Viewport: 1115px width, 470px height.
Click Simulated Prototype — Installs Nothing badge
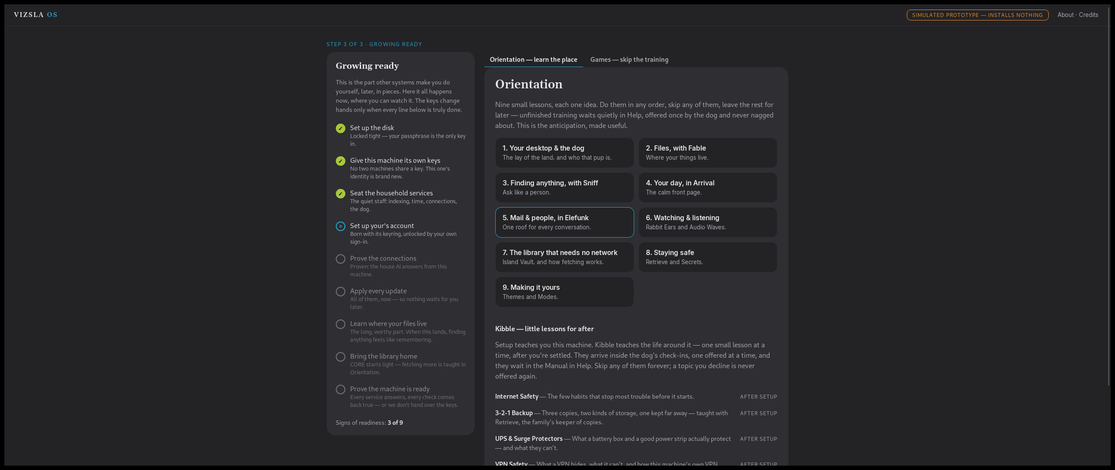coord(977,15)
